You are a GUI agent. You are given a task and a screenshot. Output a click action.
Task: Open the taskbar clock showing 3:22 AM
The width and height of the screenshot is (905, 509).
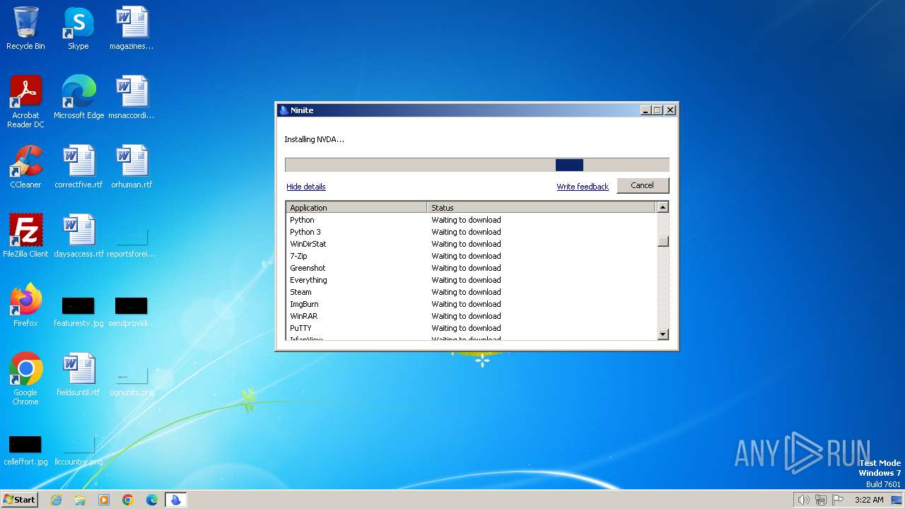coord(869,500)
